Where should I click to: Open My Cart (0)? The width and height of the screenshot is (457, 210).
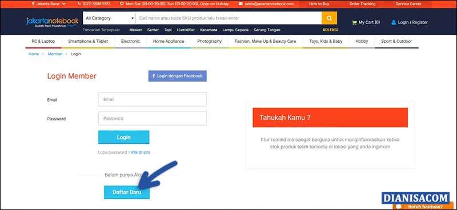coord(366,22)
